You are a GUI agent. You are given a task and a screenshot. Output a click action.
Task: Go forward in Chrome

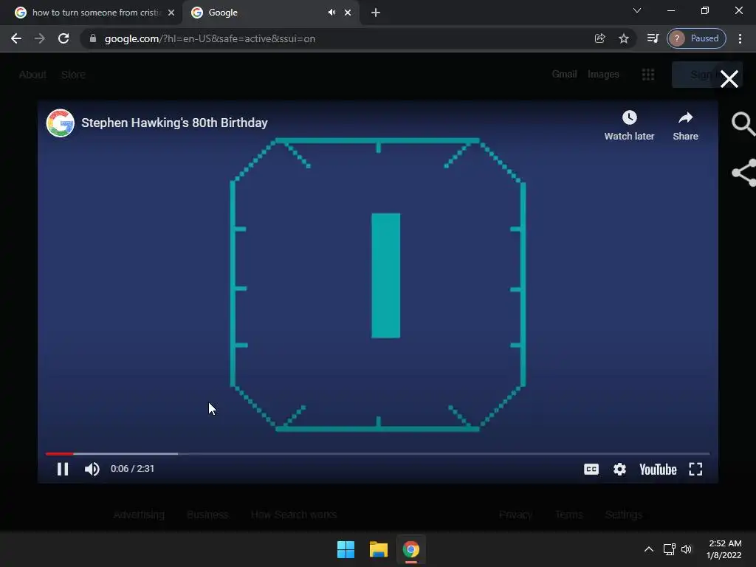tap(40, 38)
